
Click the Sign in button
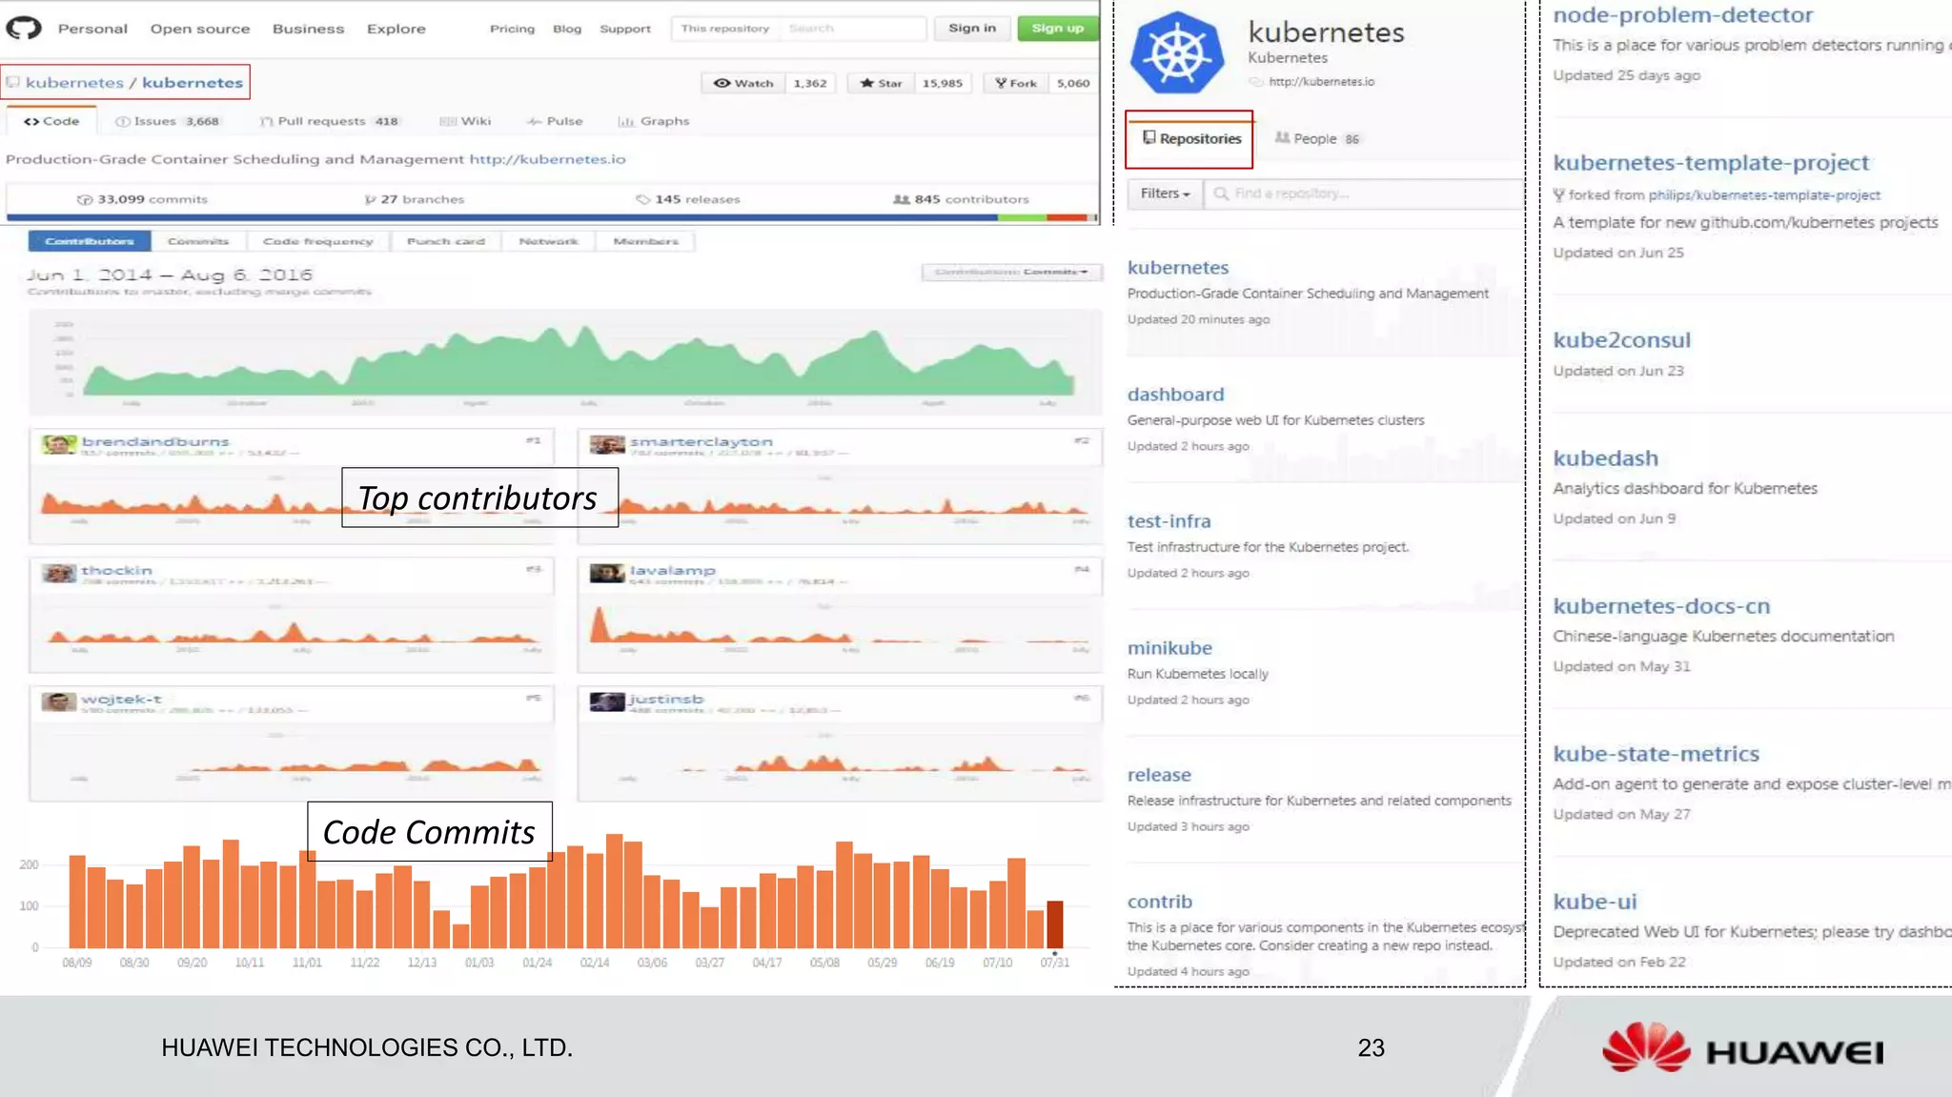coord(972,28)
